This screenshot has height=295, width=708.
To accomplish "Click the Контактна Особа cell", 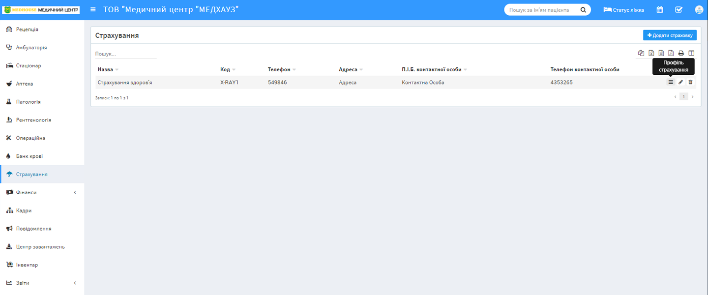I will [423, 83].
